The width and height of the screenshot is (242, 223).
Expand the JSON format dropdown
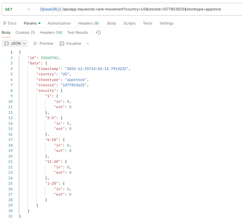click(x=24, y=44)
